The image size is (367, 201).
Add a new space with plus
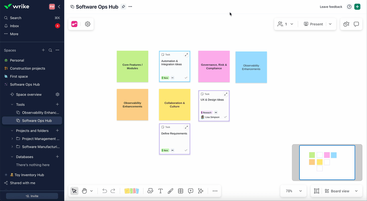43,50
